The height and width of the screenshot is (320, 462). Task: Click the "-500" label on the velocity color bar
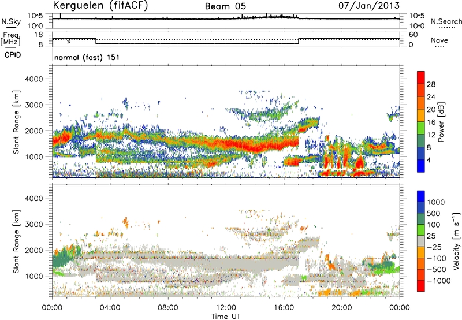tap(437, 270)
